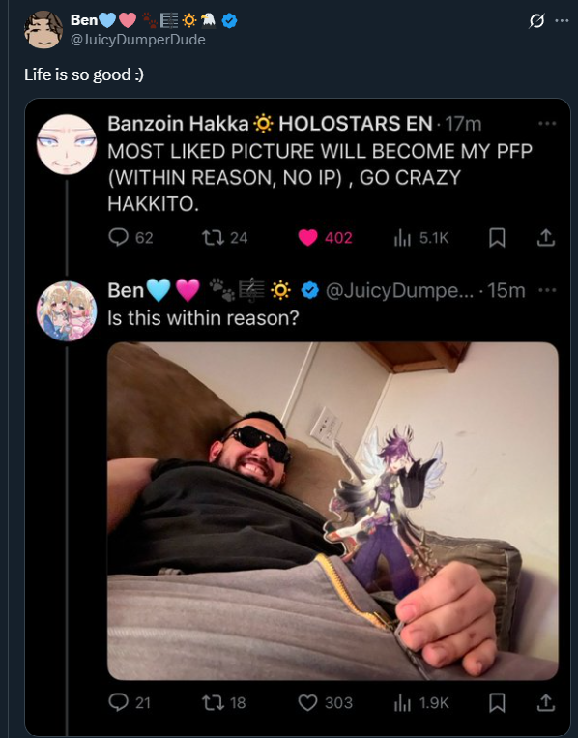
Task: View analytics showing 1.9K views
Action: pyautogui.click(x=421, y=703)
